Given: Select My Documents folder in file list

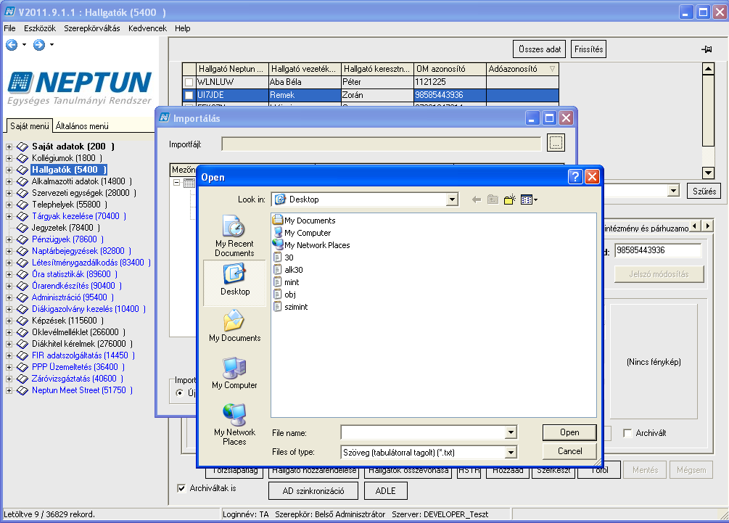Looking at the screenshot, I should pos(305,221).
